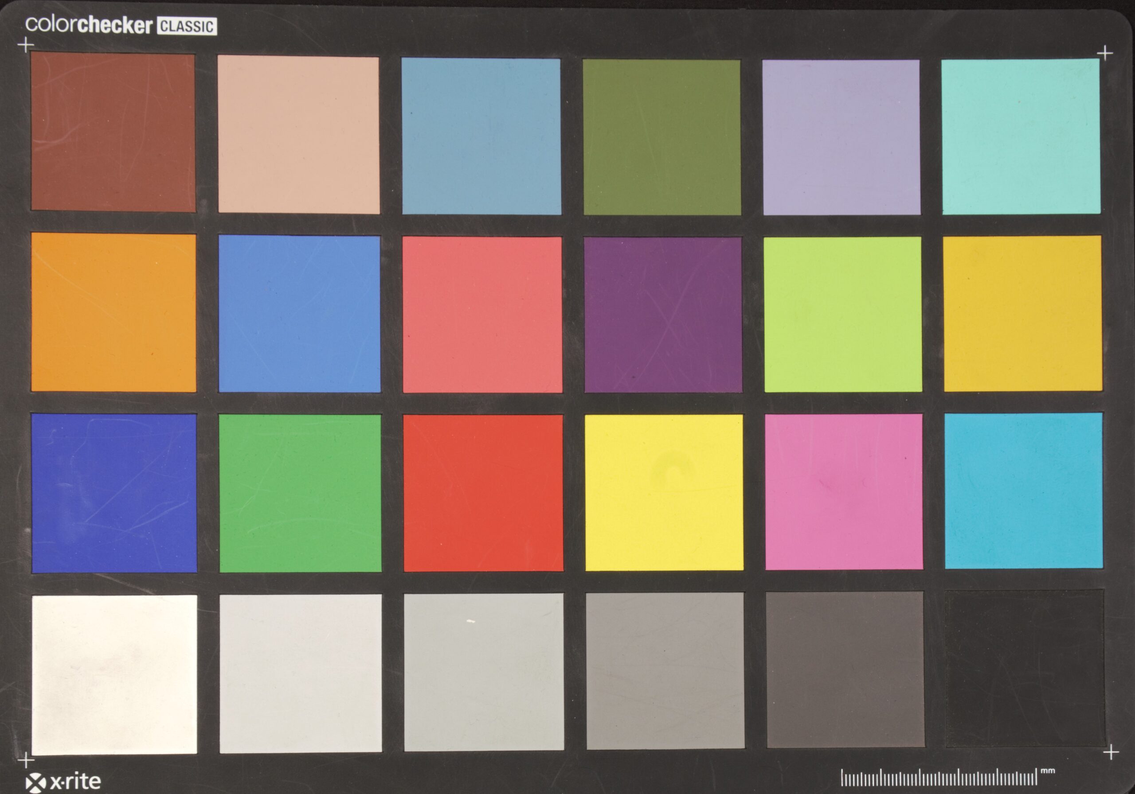Click the CLASSIC label badge

(187, 26)
